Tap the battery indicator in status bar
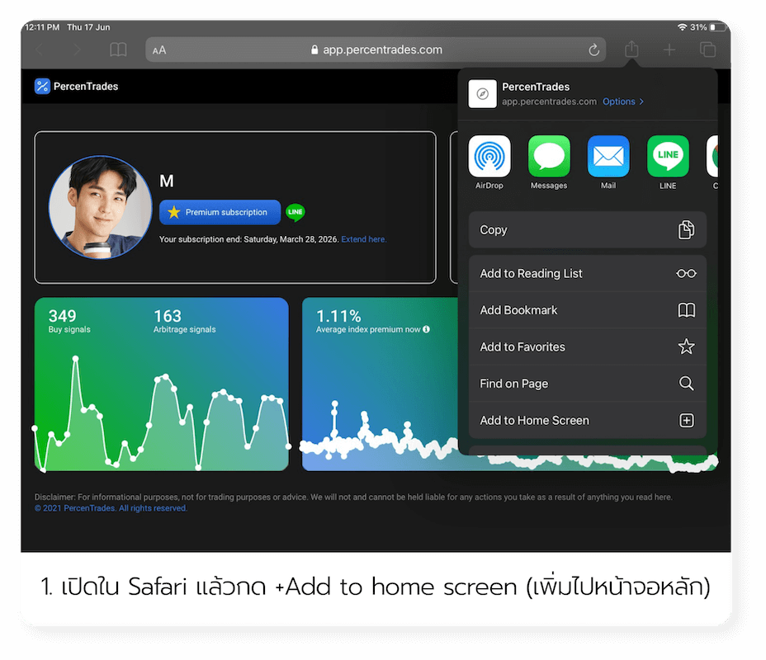The image size is (766, 660). click(716, 27)
